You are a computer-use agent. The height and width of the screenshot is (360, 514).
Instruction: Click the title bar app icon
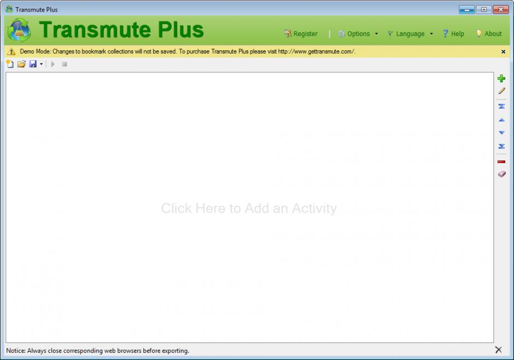pyautogui.click(x=9, y=9)
